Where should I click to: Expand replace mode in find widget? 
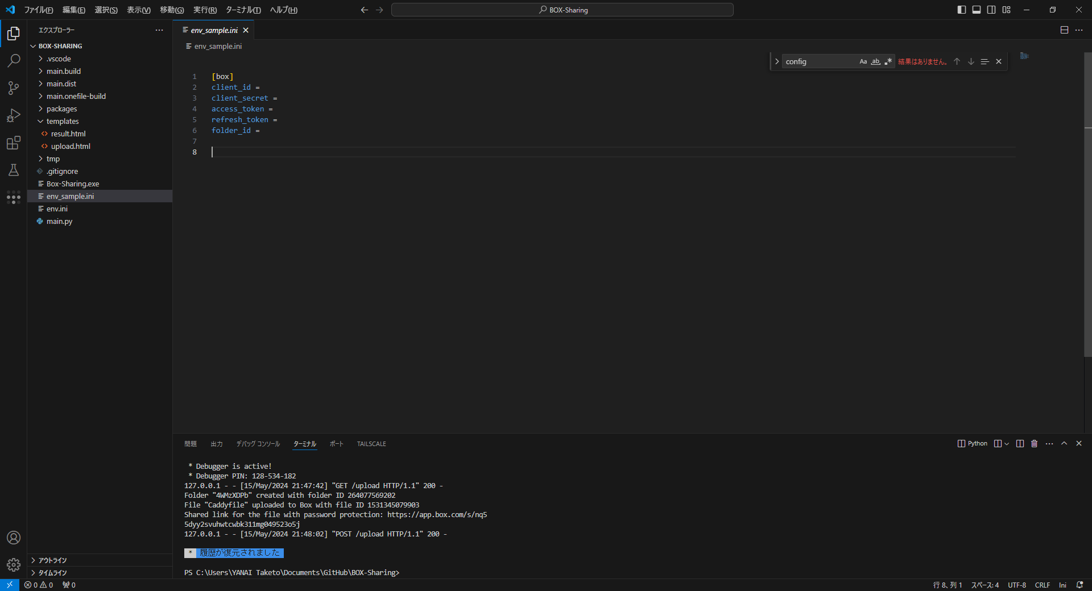(x=776, y=61)
